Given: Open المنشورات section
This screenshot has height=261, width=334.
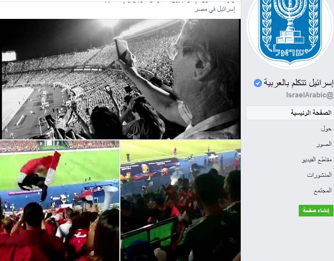Looking at the screenshot, I should click(319, 175).
